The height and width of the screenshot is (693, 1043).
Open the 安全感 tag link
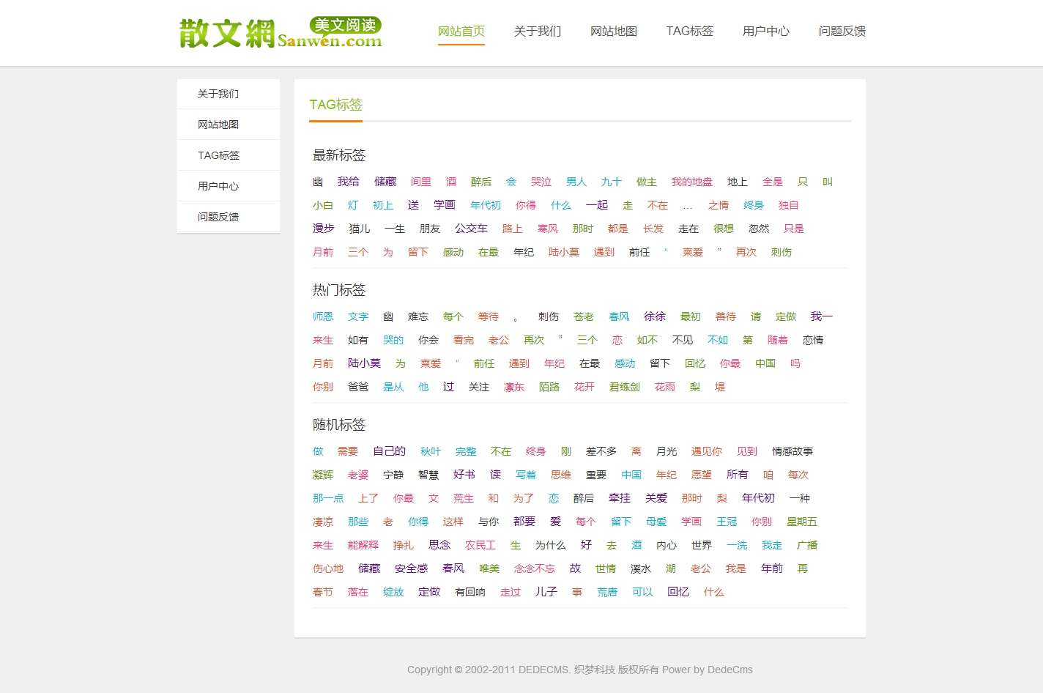[411, 568]
